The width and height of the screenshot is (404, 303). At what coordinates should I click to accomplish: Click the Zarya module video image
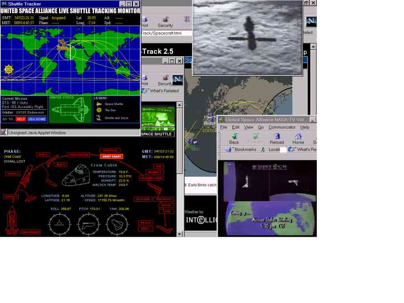pyautogui.click(x=248, y=37)
